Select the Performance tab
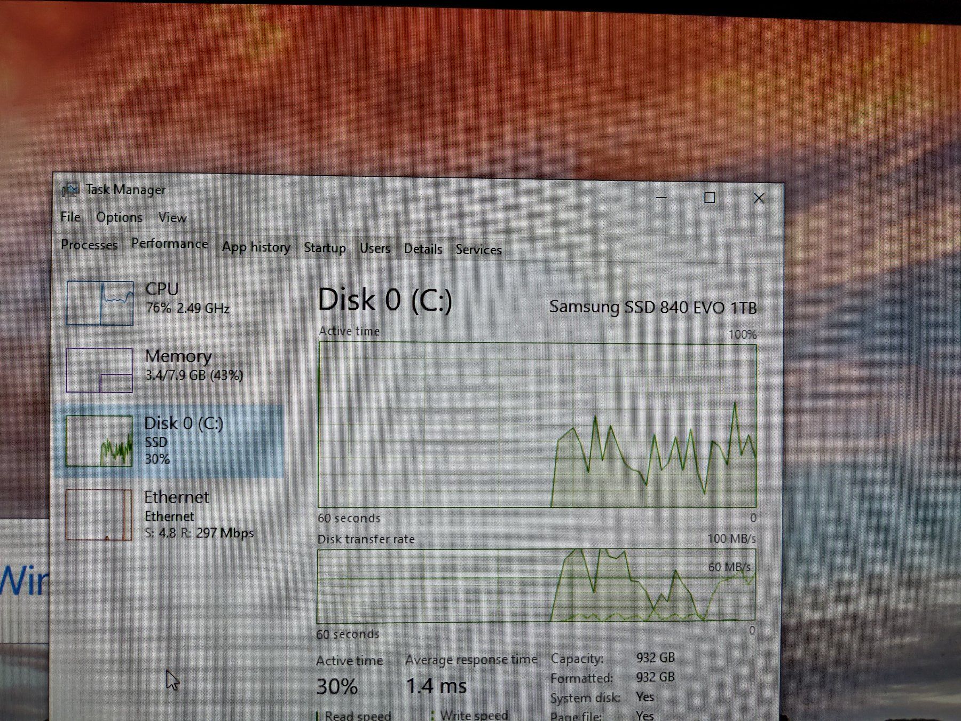The width and height of the screenshot is (961, 721). [x=170, y=244]
